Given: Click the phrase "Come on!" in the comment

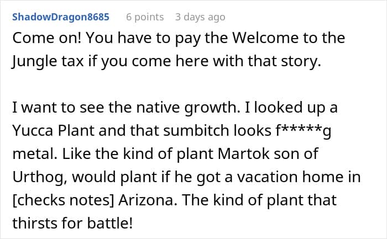Looking at the screenshot, I should tap(47, 38).
